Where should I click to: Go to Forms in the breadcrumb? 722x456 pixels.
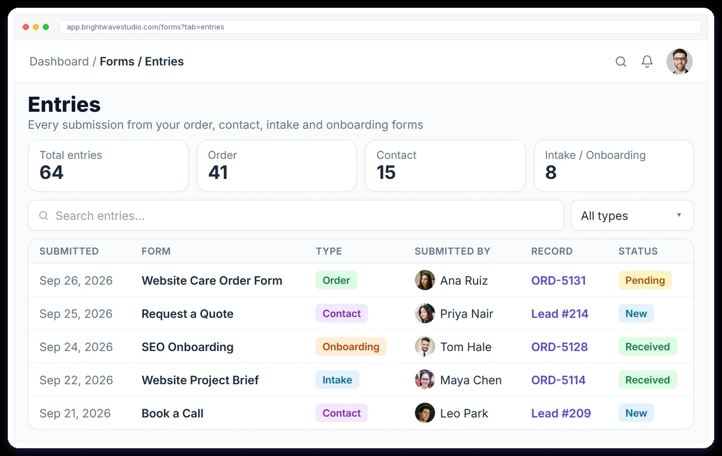tap(117, 62)
